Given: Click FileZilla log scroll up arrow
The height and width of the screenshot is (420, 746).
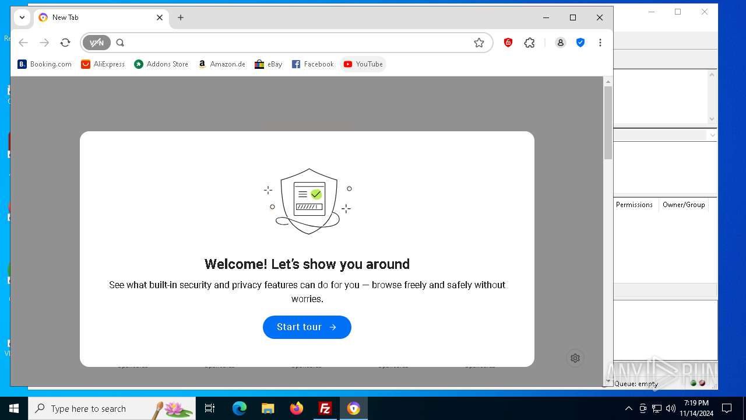Looking at the screenshot, I should (x=712, y=75).
